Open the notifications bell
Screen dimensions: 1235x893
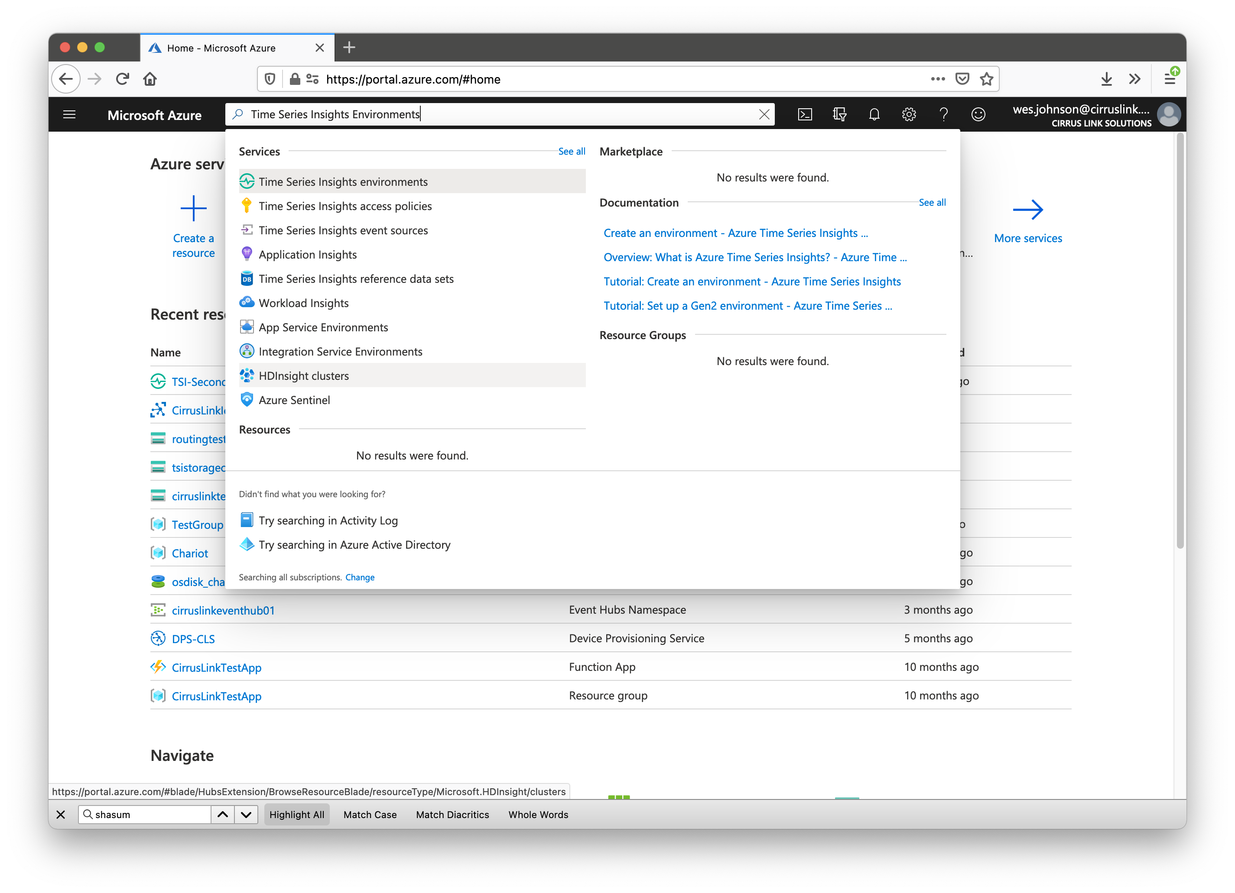click(874, 114)
